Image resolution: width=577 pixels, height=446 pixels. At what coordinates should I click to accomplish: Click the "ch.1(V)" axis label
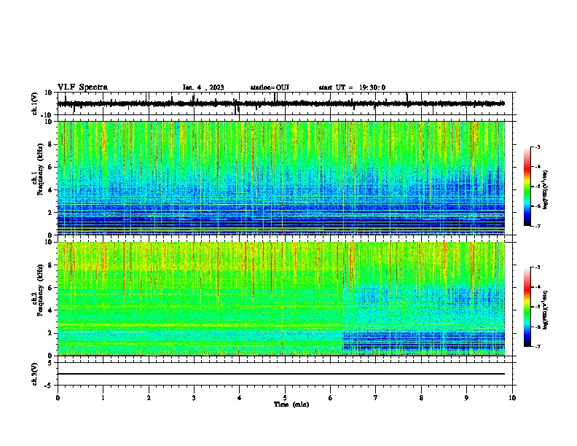[35, 103]
